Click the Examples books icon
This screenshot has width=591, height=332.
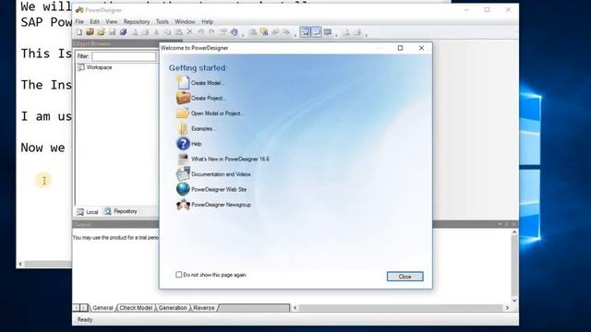click(183, 128)
